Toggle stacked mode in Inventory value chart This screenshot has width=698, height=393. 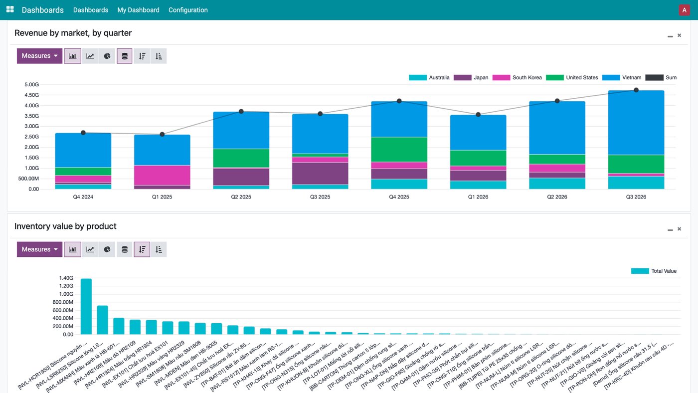125,249
